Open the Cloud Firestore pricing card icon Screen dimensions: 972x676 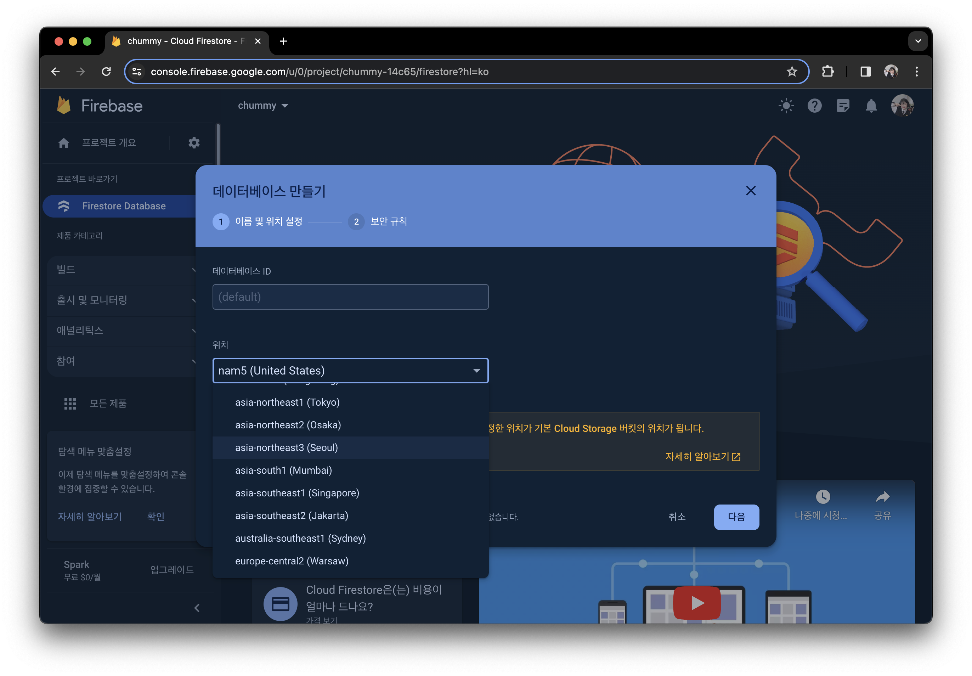(280, 604)
